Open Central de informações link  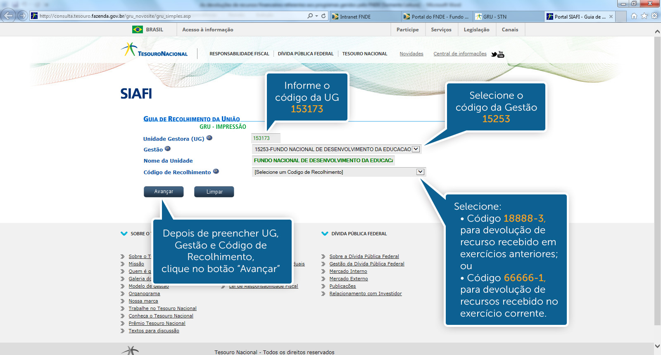(460, 54)
